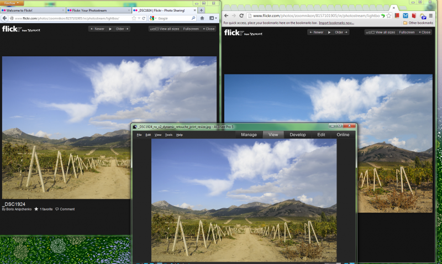Click Firefox search magnifier icon
Image resolution: width=442 pixels, height=264 pixels.
coord(193,18)
